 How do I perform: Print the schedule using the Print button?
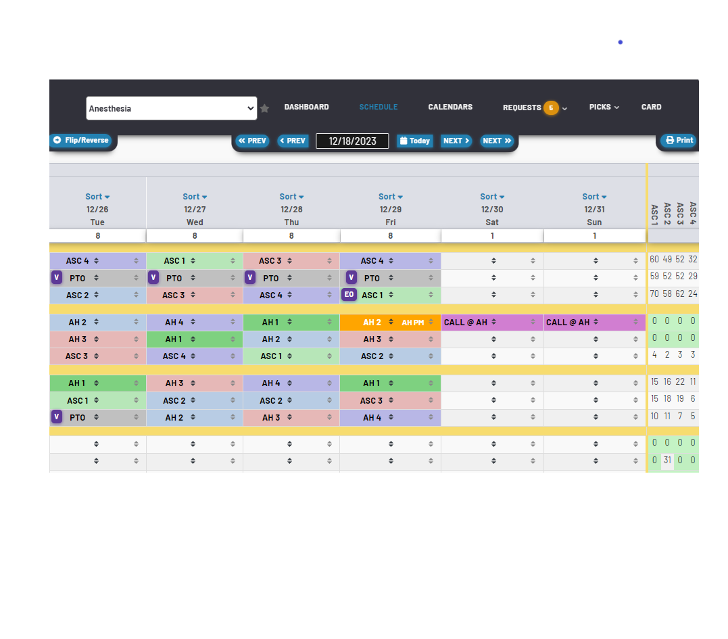tap(679, 141)
